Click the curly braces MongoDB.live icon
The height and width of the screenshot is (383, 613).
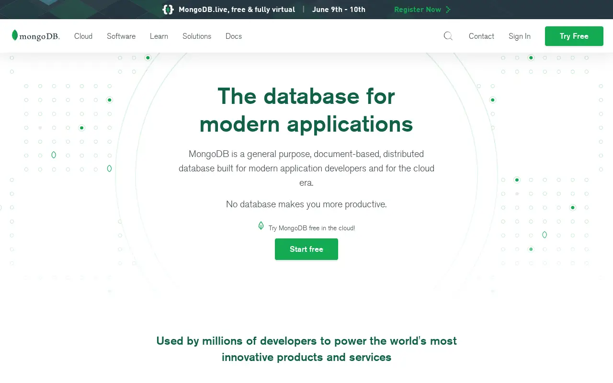coord(168,10)
